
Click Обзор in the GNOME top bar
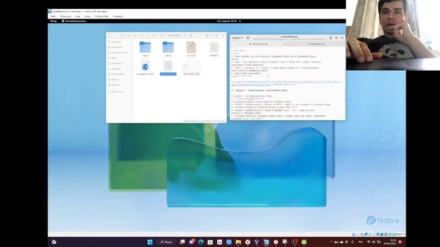pyautogui.click(x=54, y=21)
